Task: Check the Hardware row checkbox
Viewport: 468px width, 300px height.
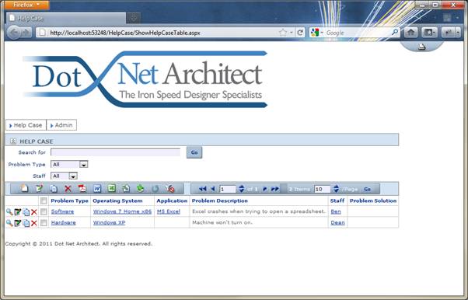Action: coord(44,223)
